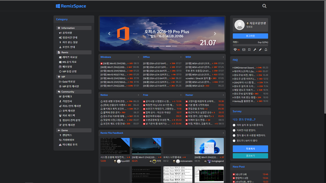Image resolution: width=326 pixels, height=183 pixels.
Task: Open feedback thumbnail by livinglegend
Action: [x=209, y=146]
